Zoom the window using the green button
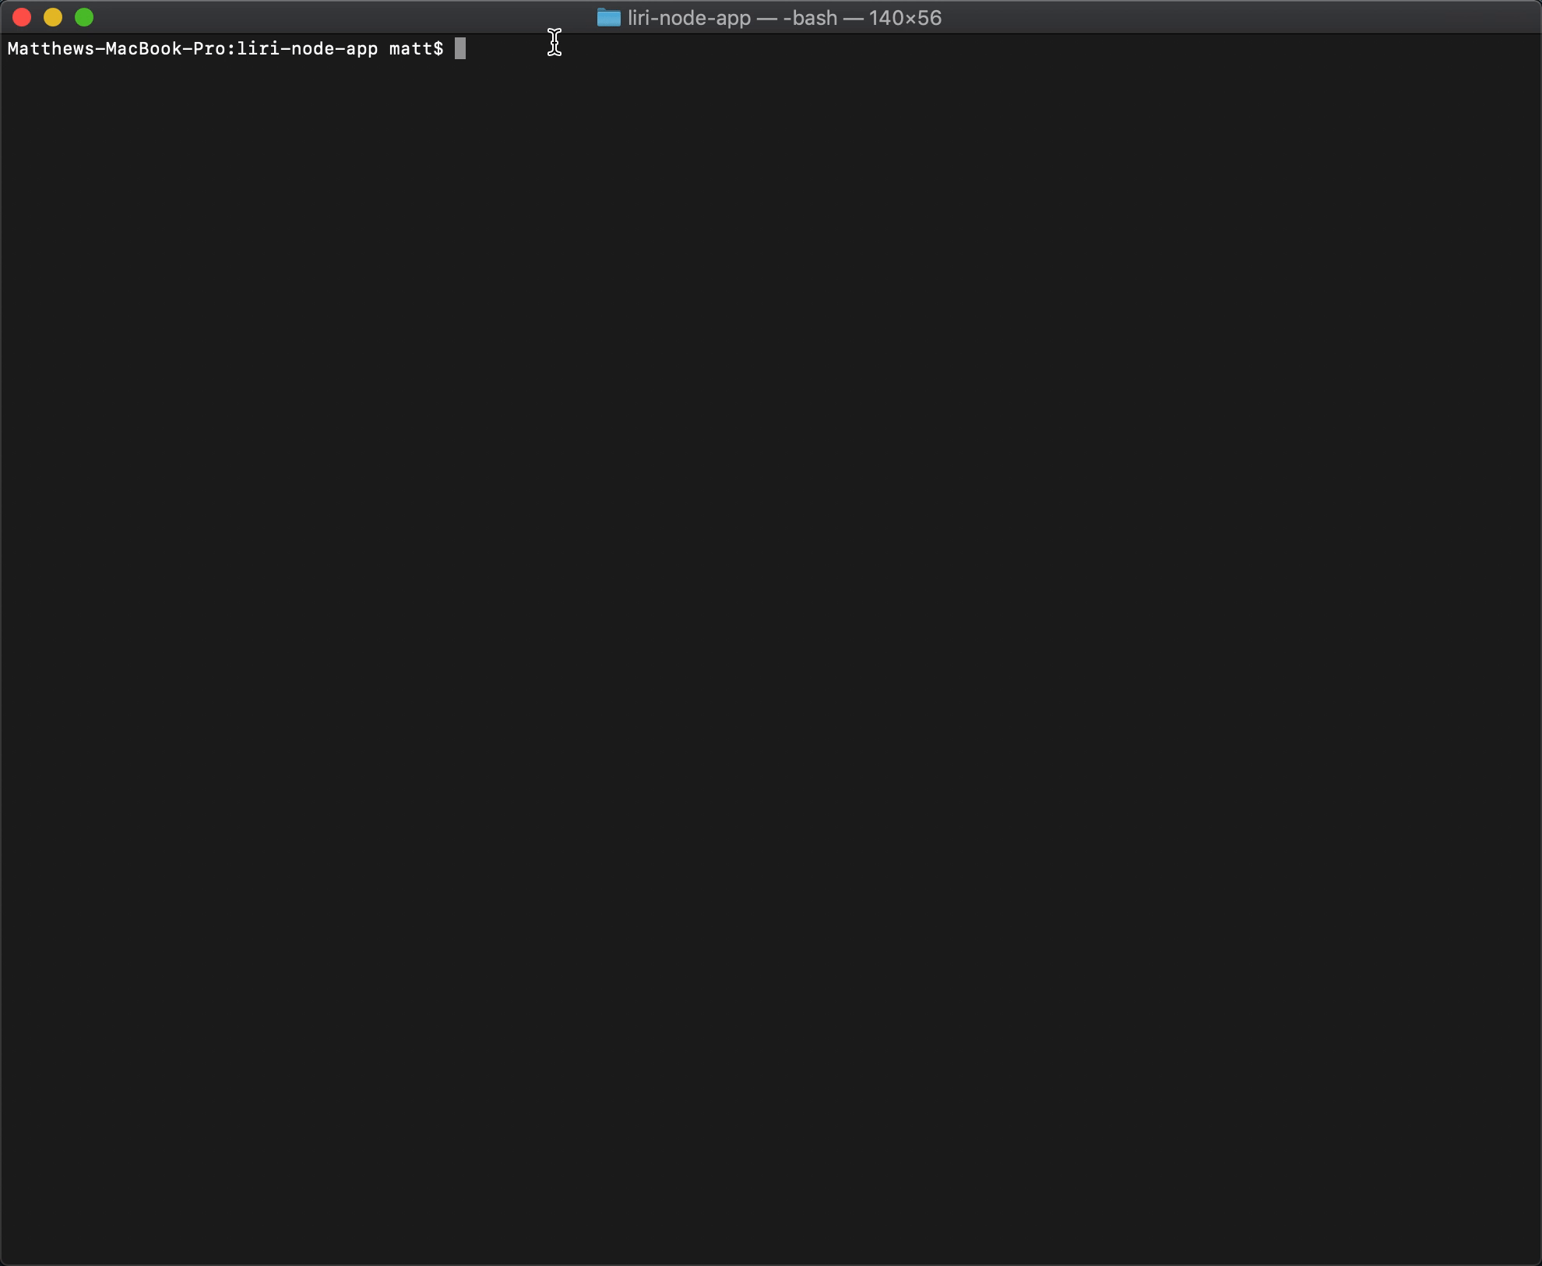 (x=84, y=17)
